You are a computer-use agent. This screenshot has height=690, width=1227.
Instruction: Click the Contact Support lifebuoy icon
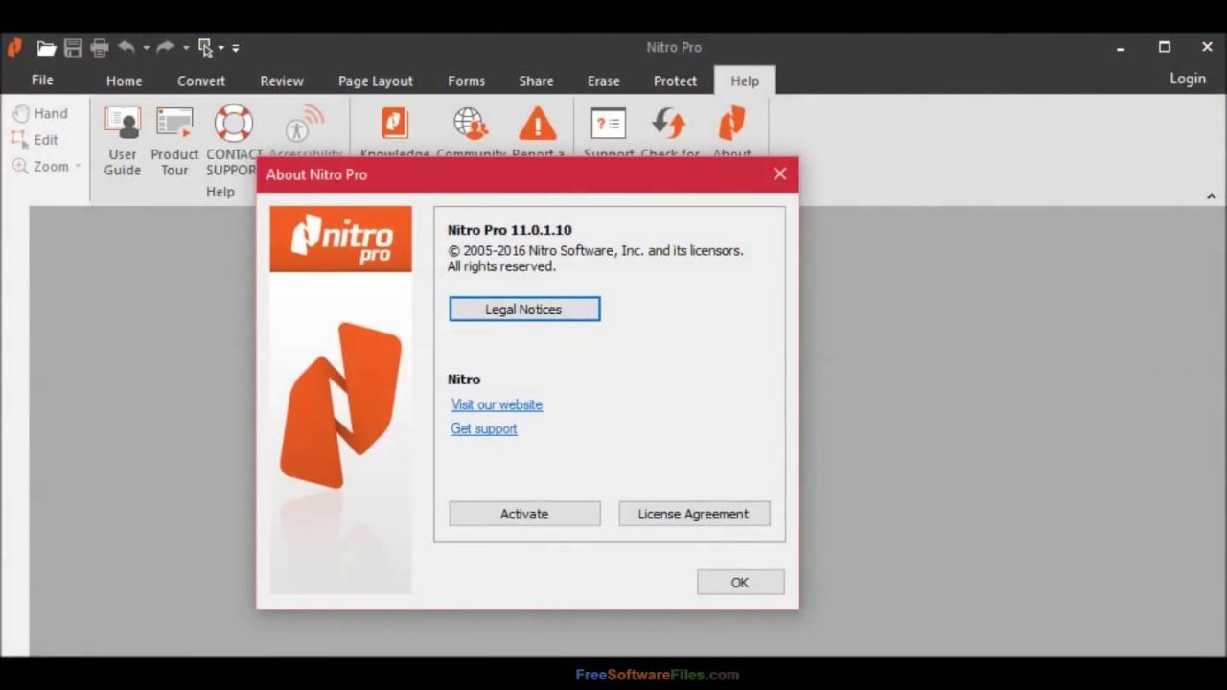(x=233, y=124)
